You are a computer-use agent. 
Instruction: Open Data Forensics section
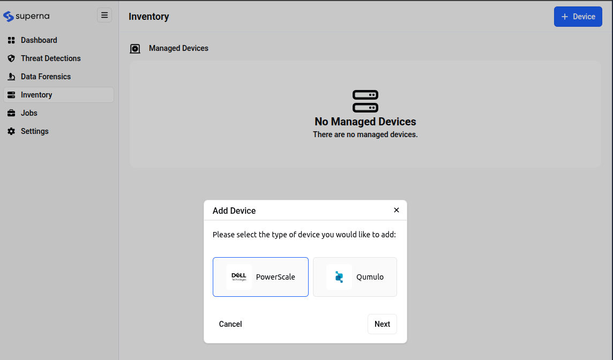click(x=46, y=77)
